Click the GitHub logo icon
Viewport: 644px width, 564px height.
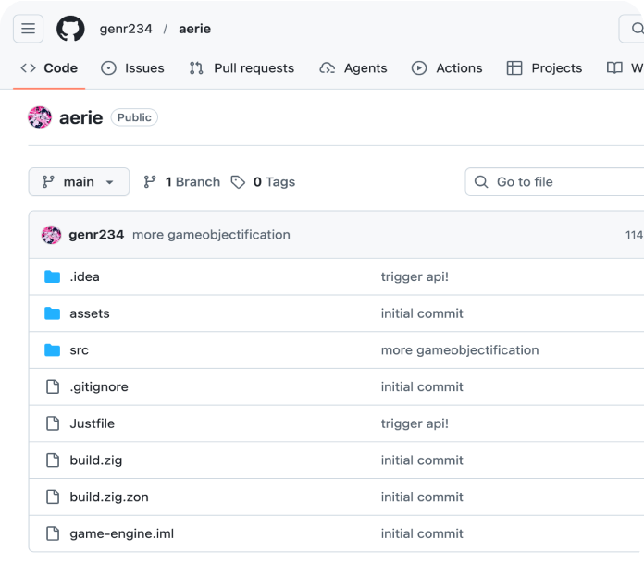[70, 29]
